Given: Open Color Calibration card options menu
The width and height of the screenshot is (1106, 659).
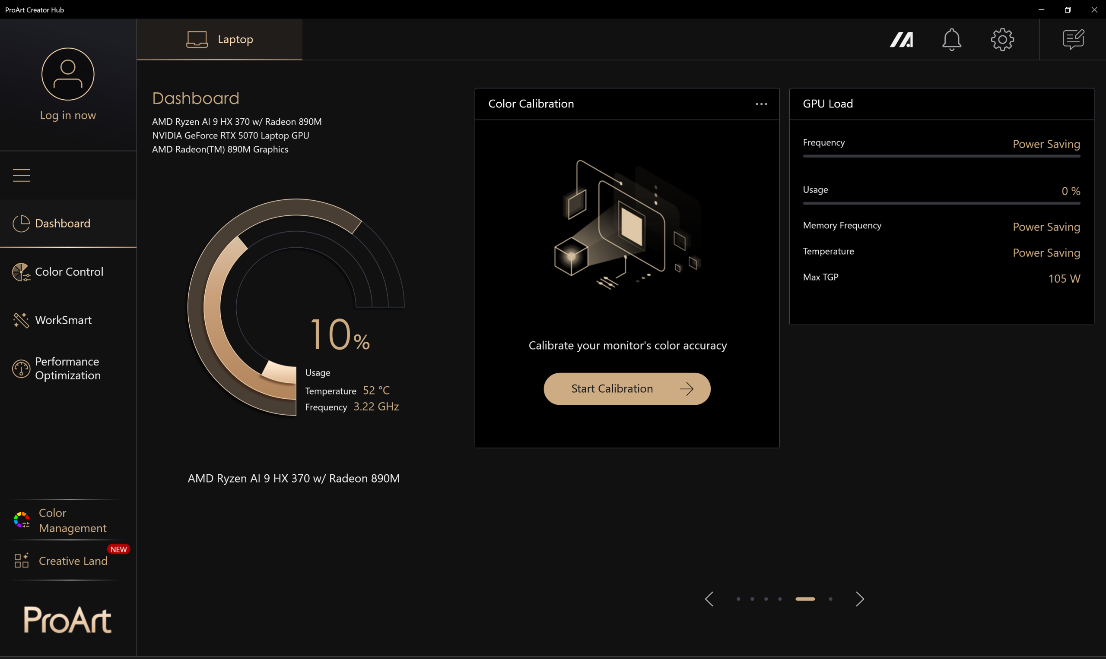Looking at the screenshot, I should [x=761, y=104].
